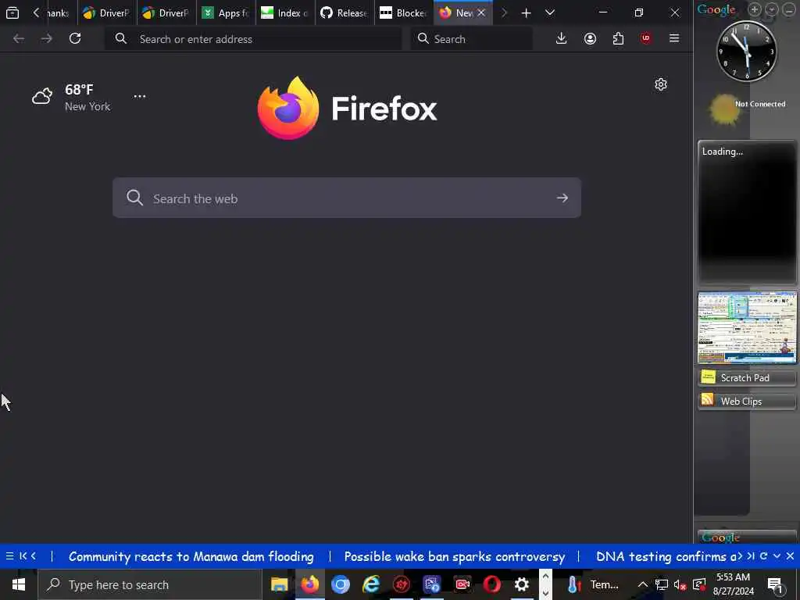The image size is (800, 600).
Task: Switch to the GitHub Release tab
Action: 344,12
